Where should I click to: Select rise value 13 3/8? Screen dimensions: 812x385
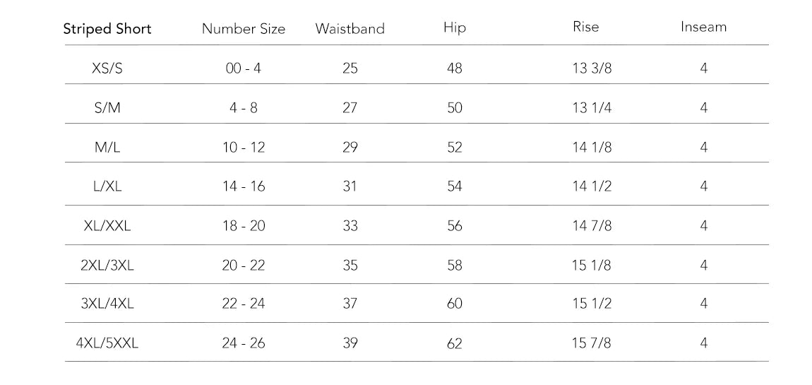point(592,69)
